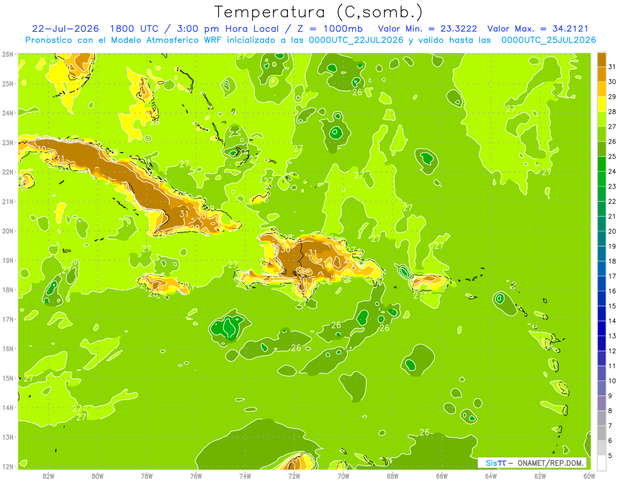Click the 16N latitude axis label
This screenshot has height=483, width=626.
[7, 349]
